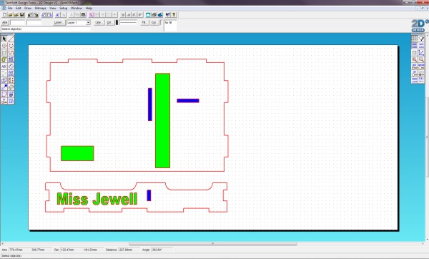Select the arrow Select tool in the palette
Image resolution: width=429 pixels, height=259 pixels.
click(4, 39)
